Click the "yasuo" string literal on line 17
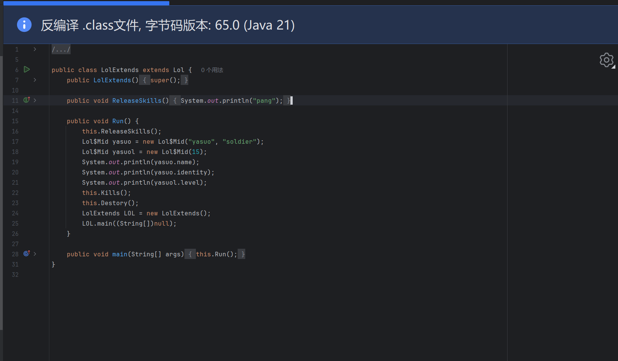 (x=202, y=142)
